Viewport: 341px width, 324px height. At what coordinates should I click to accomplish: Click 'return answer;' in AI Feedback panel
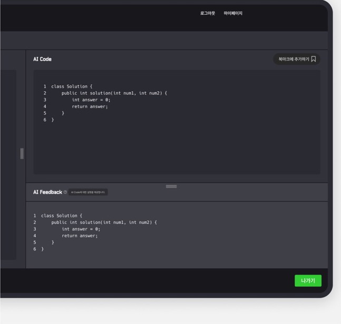pyautogui.click(x=80, y=236)
